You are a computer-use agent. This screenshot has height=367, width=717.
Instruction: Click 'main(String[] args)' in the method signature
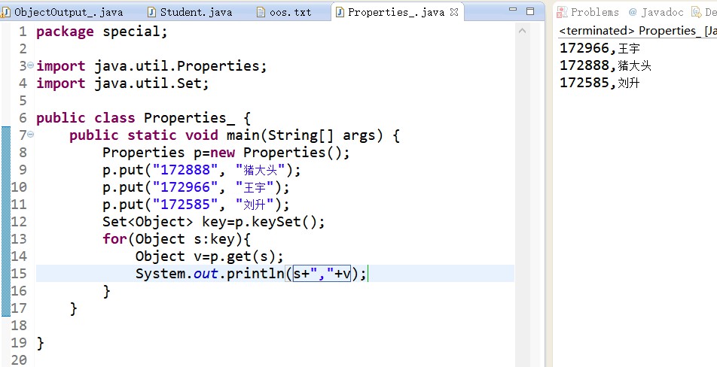[x=304, y=135]
